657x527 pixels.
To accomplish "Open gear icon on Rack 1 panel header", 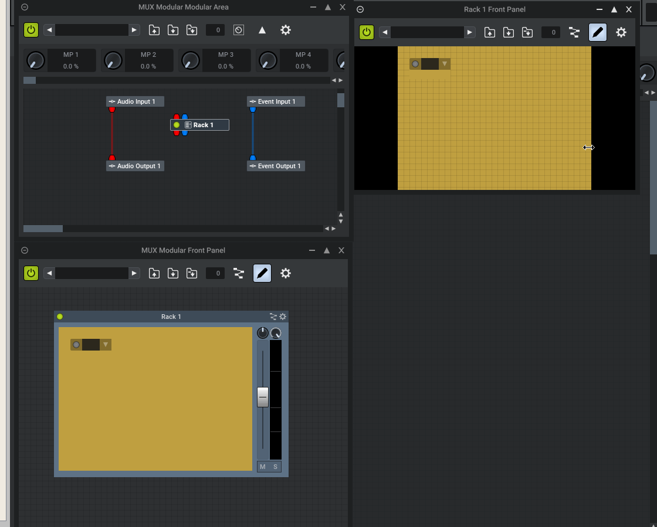I will (283, 317).
